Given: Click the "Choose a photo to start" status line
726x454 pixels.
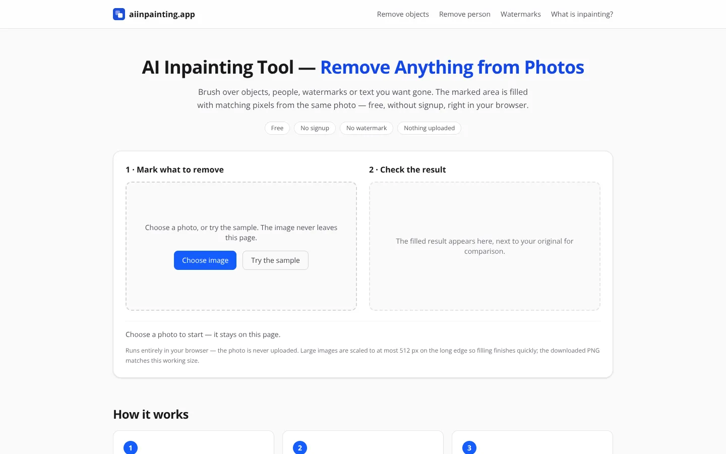Looking at the screenshot, I should [x=203, y=334].
